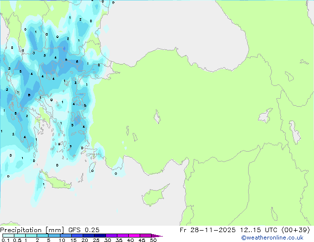Viewport: 314px width, 242px height.
Task: Click the '12..15 UTC' time text
Action: point(259,230)
